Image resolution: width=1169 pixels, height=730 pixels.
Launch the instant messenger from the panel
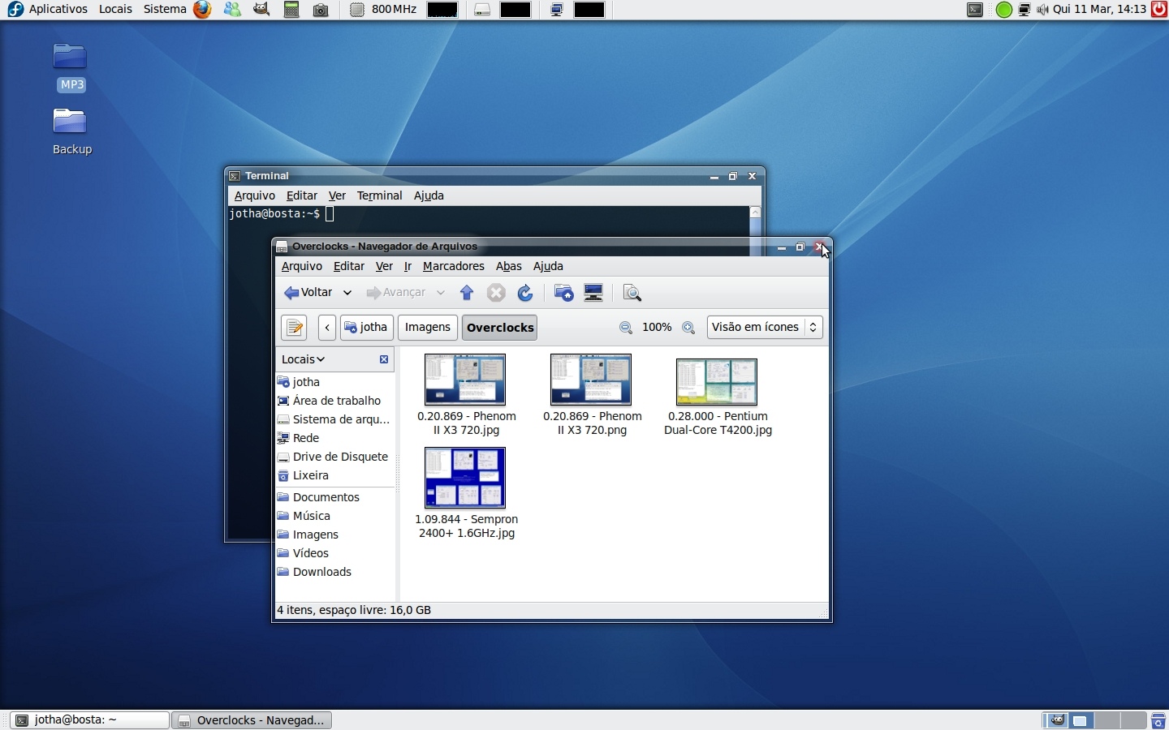[233, 10]
